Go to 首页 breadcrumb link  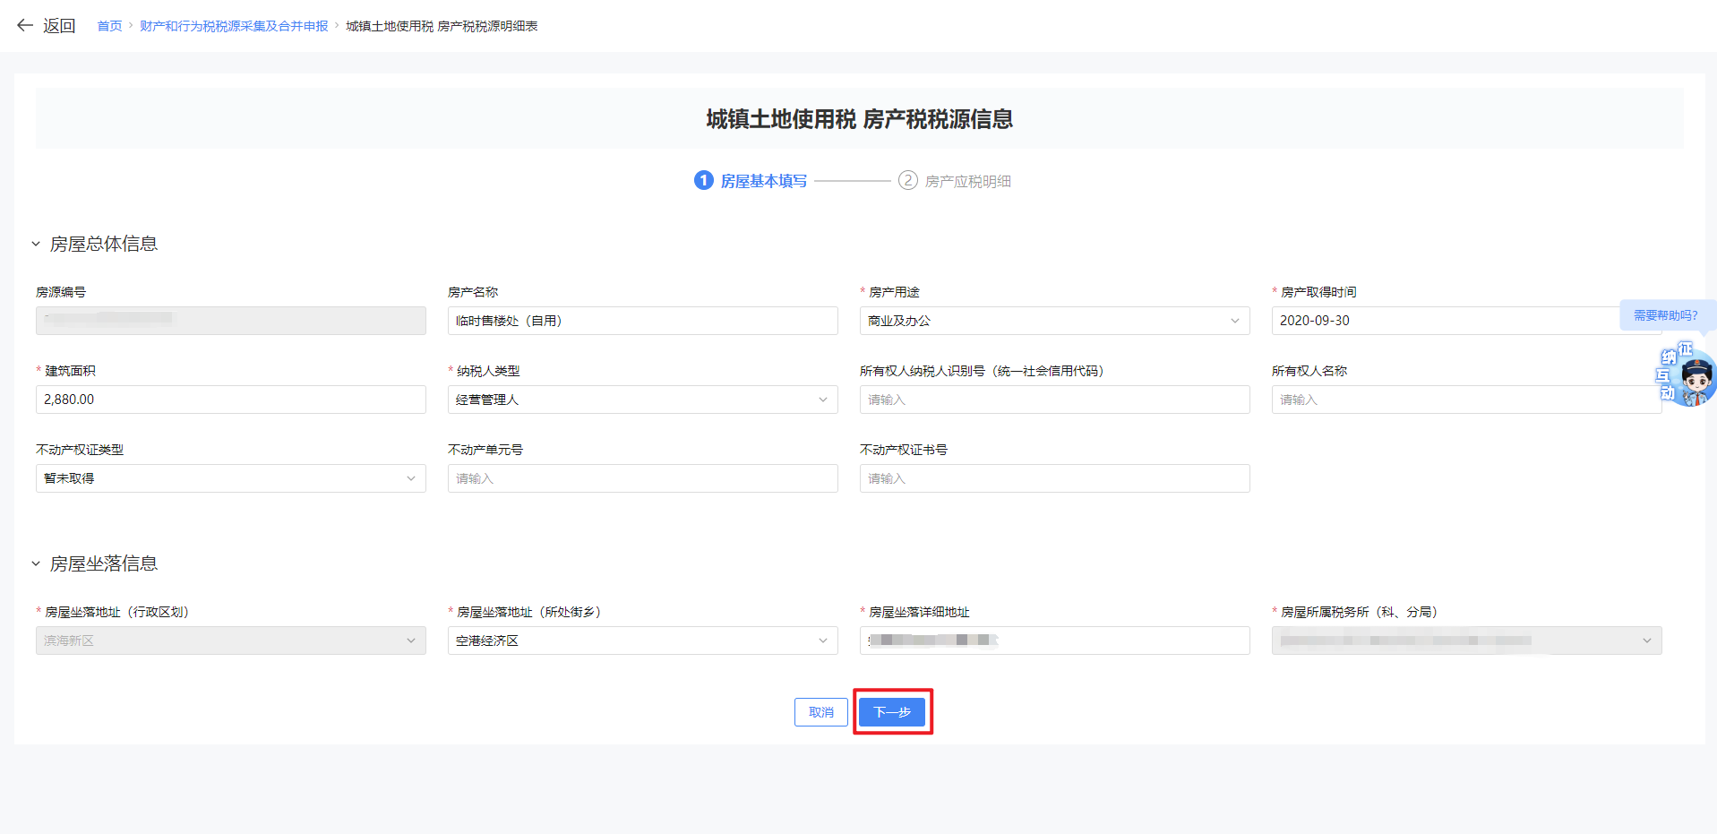point(109,26)
